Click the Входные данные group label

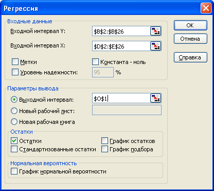(x=30, y=21)
